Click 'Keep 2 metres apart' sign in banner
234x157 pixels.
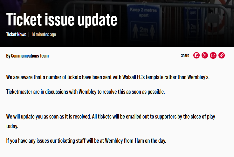pyautogui.click(x=143, y=12)
